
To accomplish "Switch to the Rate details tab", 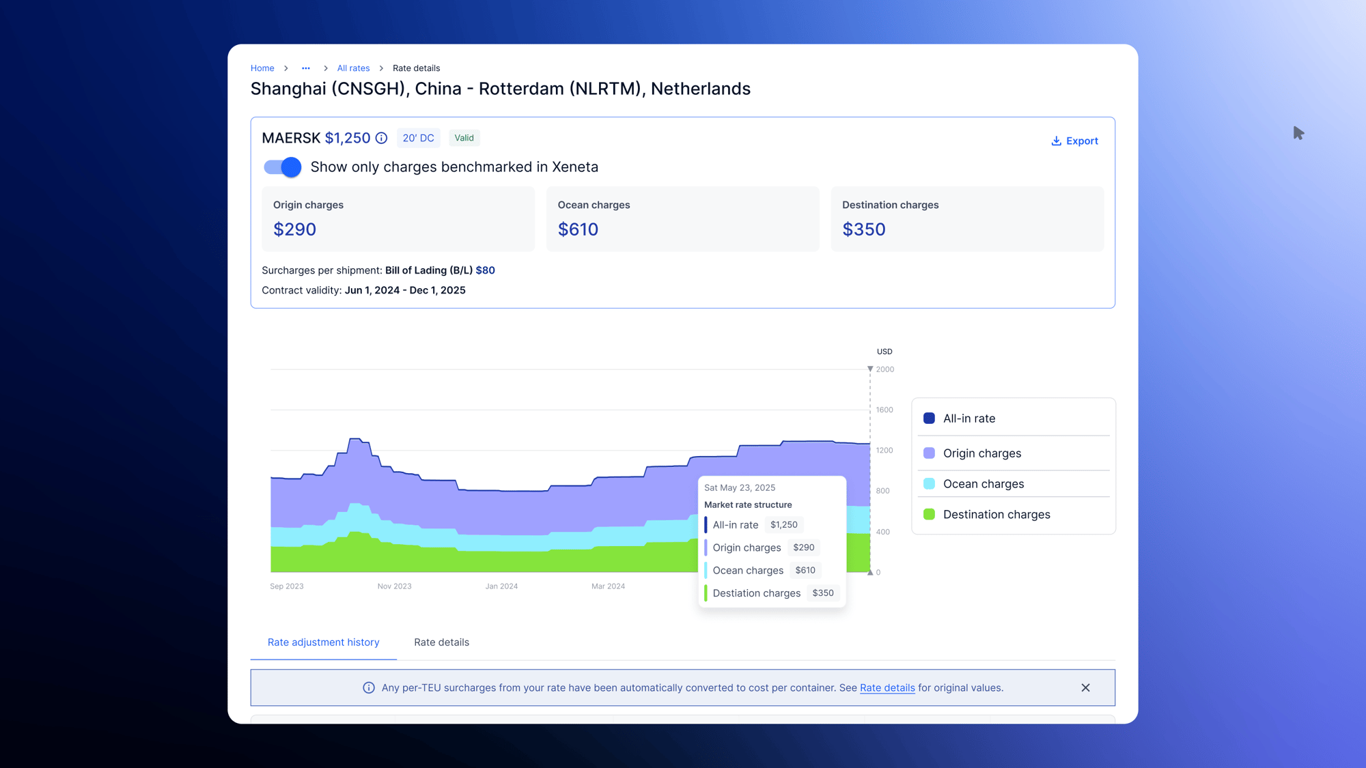I will pos(441,642).
